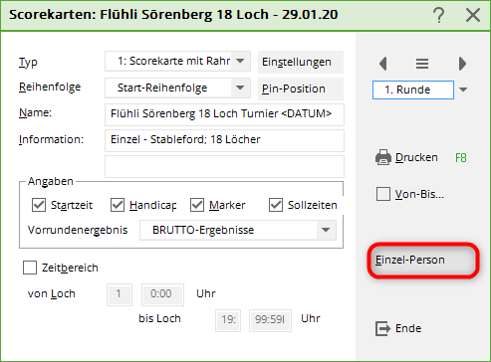Uncheck the Startzeit checkbox
The height and width of the screenshot is (362, 491).
pos(39,205)
